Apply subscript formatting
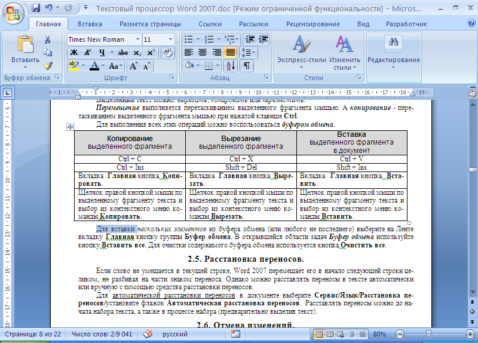The width and height of the screenshot is (478, 343). click(137, 53)
